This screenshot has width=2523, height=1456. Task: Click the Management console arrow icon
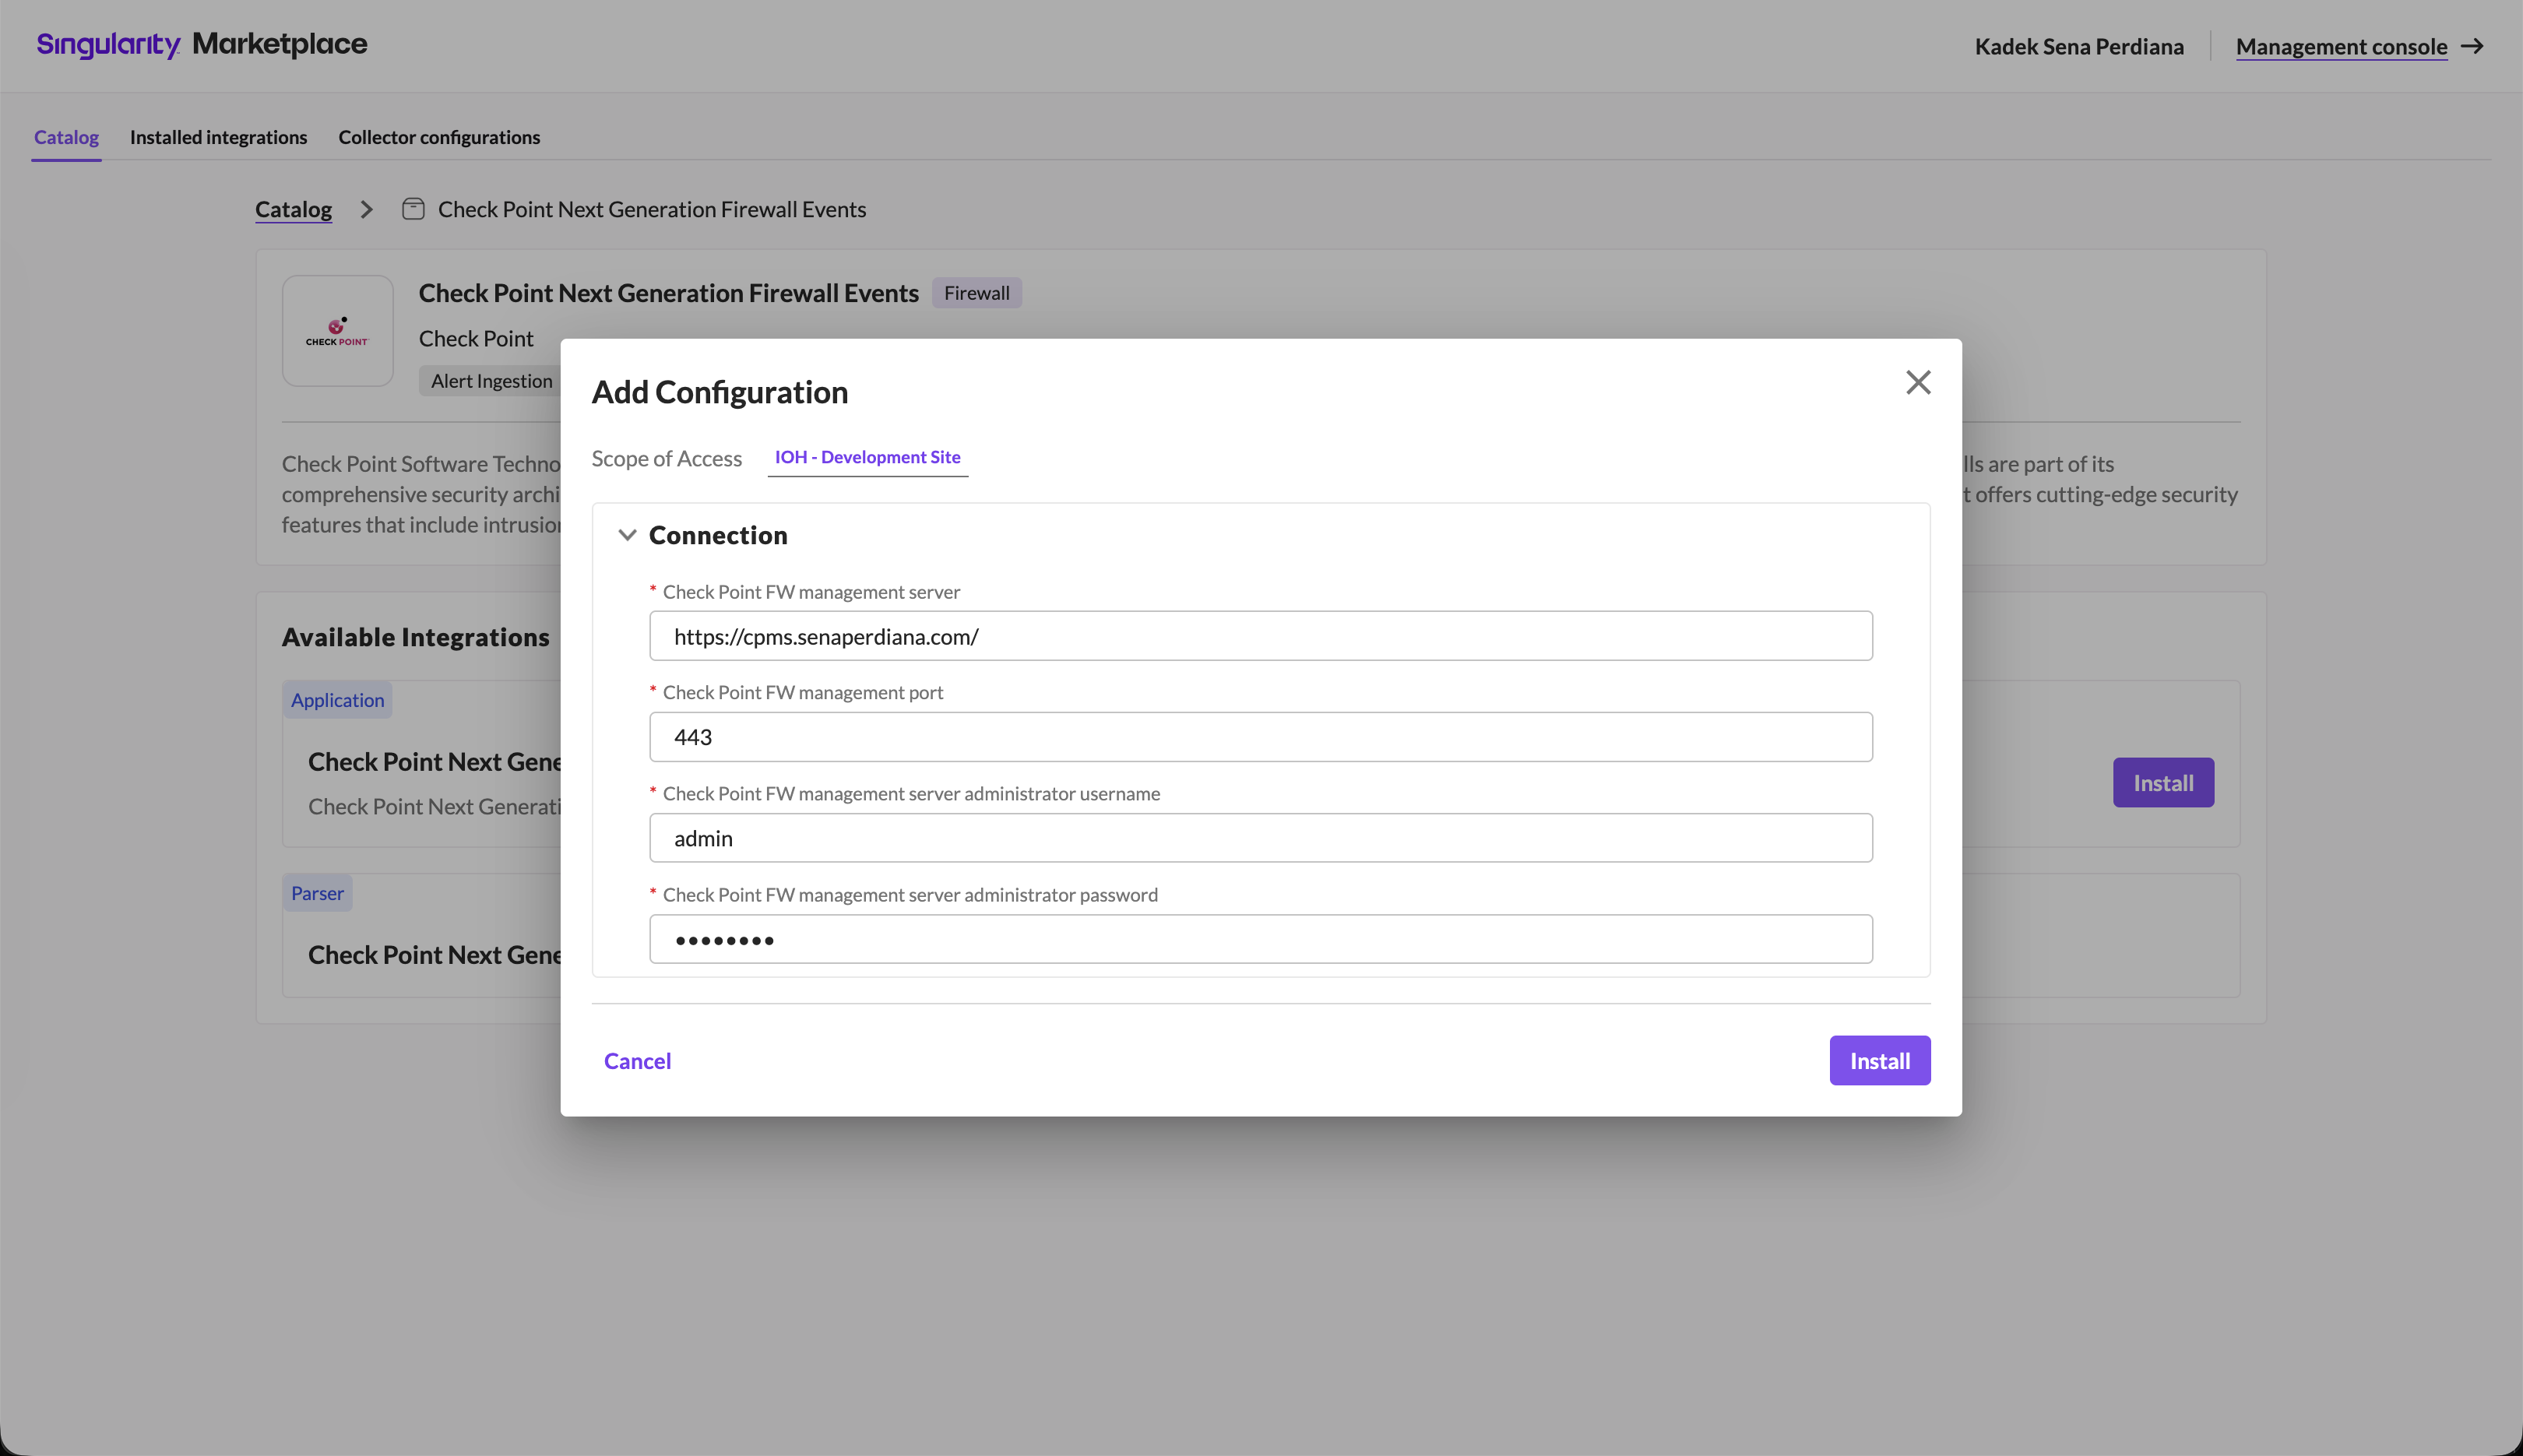[2472, 46]
